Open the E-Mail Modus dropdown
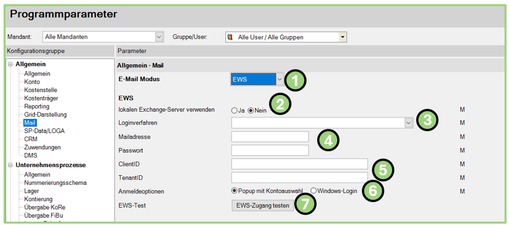This screenshot has width=509, height=225. tap(280, 79)
